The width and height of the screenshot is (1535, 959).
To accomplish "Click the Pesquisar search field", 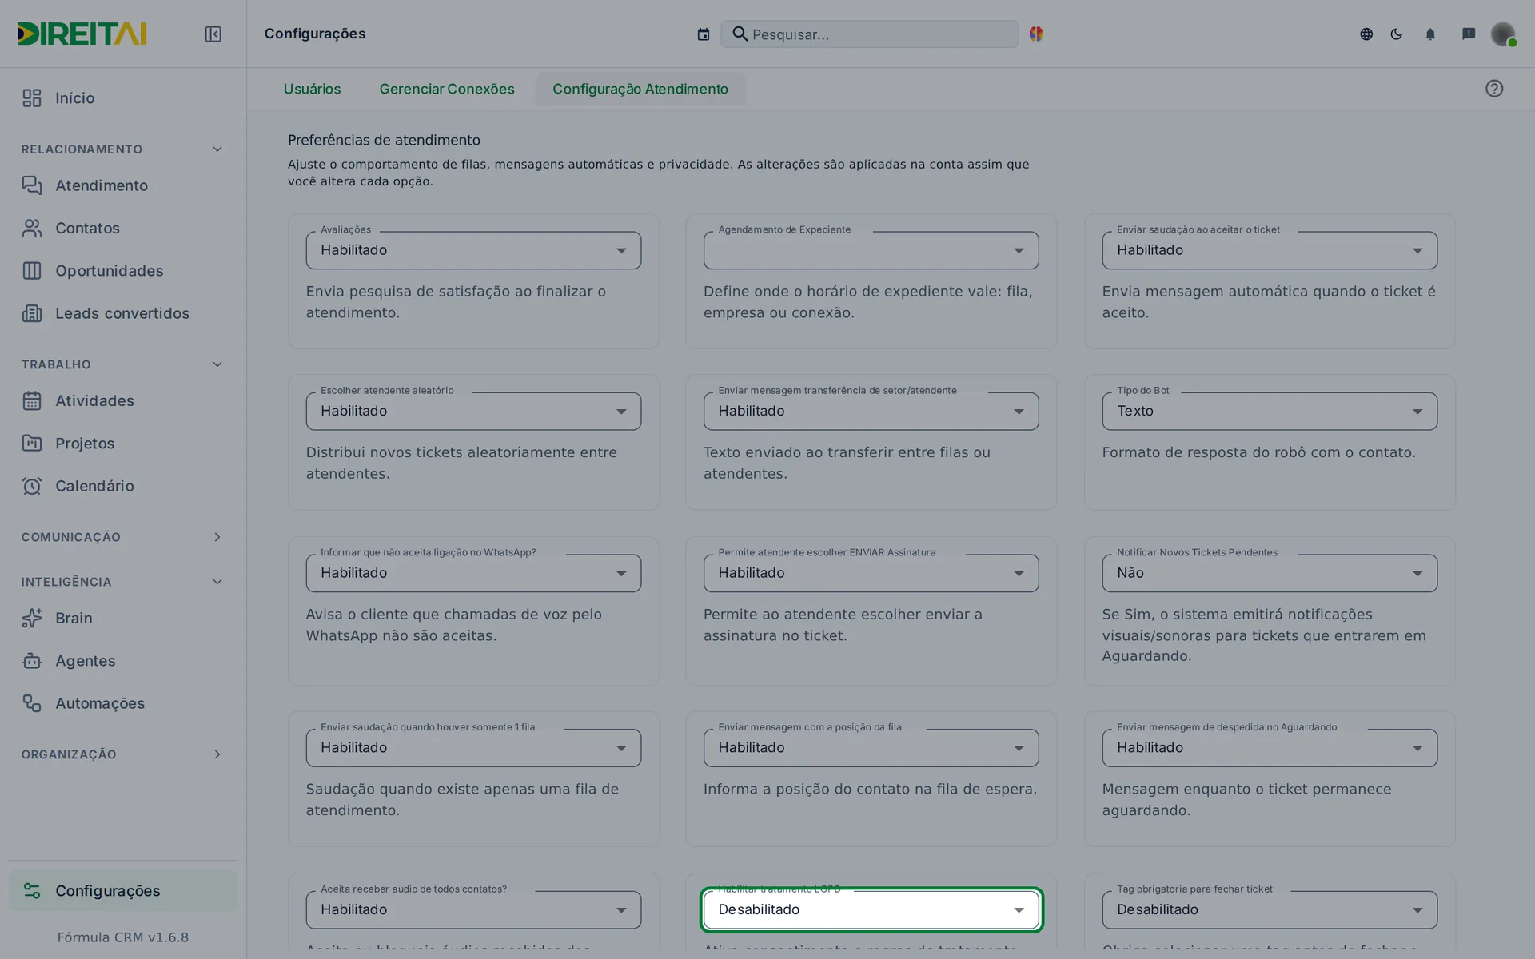I will pyautogui.click(x=870, y=34).
